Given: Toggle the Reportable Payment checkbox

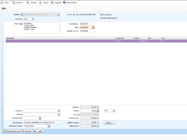Looking at the screenshot, I should click(101, 18).
